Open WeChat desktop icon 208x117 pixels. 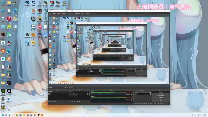click(x=9, y=36)
